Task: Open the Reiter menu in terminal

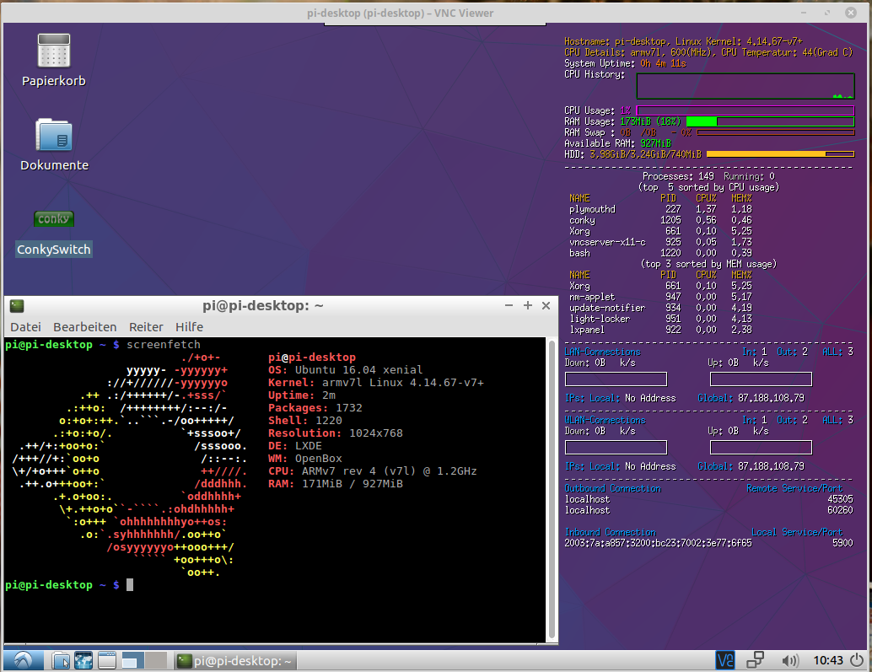Action: pos(146,326)
